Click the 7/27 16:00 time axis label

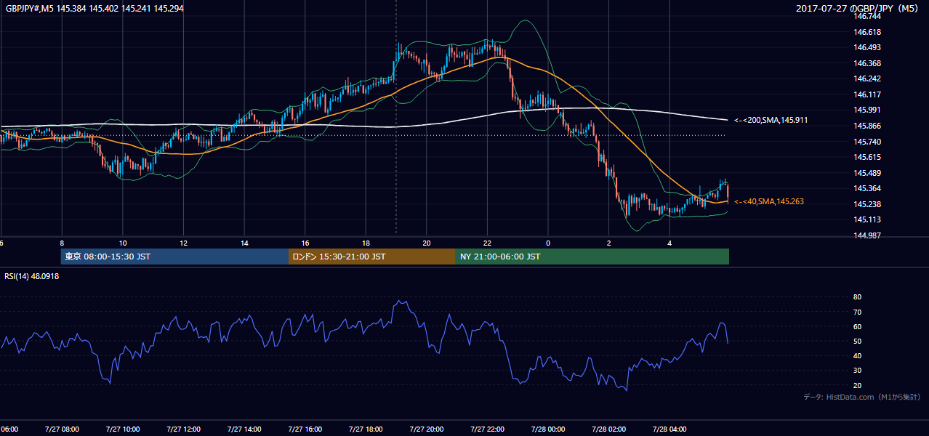(x=305, y=429)
